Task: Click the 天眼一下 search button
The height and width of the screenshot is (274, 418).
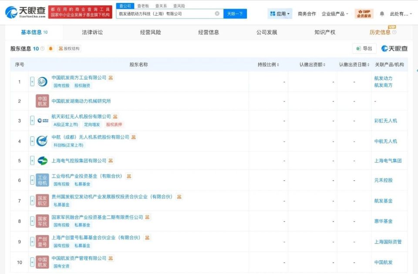Action: tap(235, 14)
